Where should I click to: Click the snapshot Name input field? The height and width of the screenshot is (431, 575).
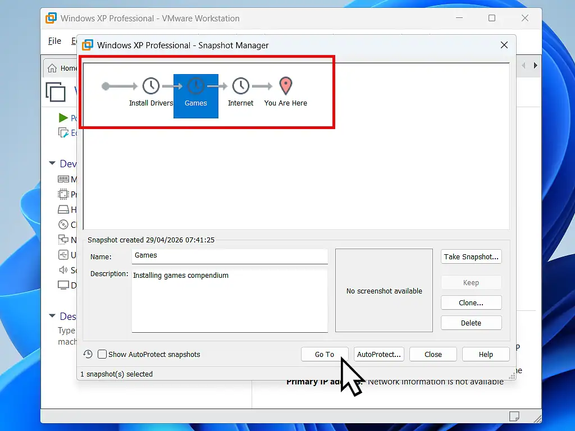tap(230, 256)
